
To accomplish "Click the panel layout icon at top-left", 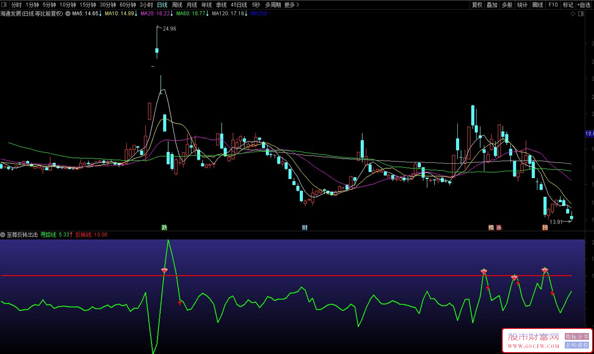I will [x=4, y=5].
